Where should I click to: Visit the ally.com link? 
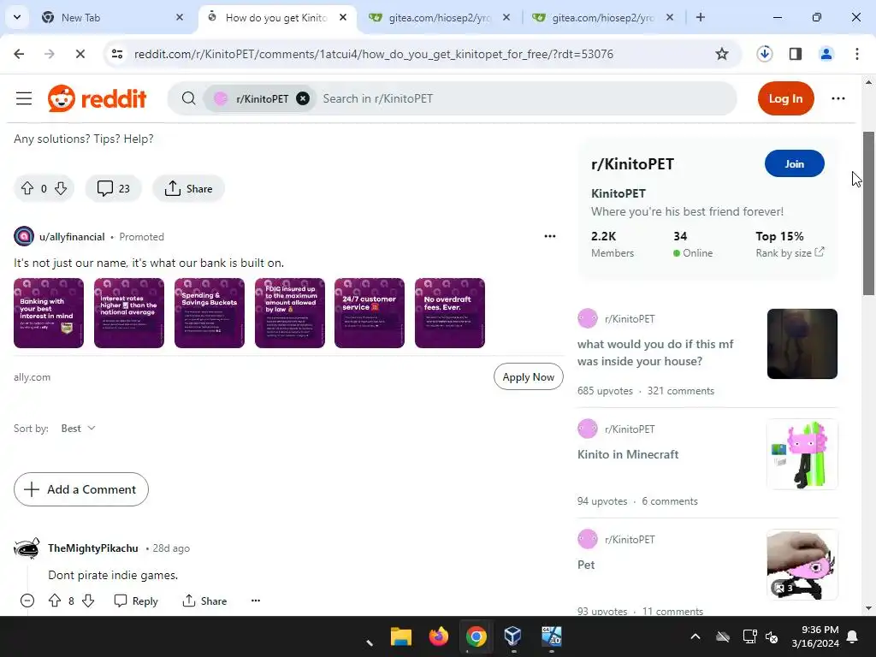[33, 377]
